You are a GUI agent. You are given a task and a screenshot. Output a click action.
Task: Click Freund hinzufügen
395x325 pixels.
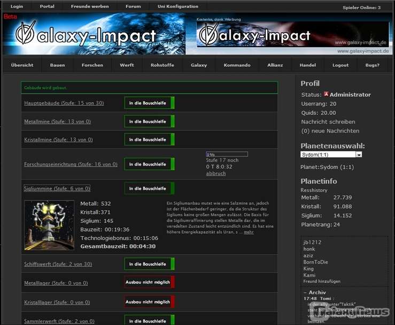[322, 281]
